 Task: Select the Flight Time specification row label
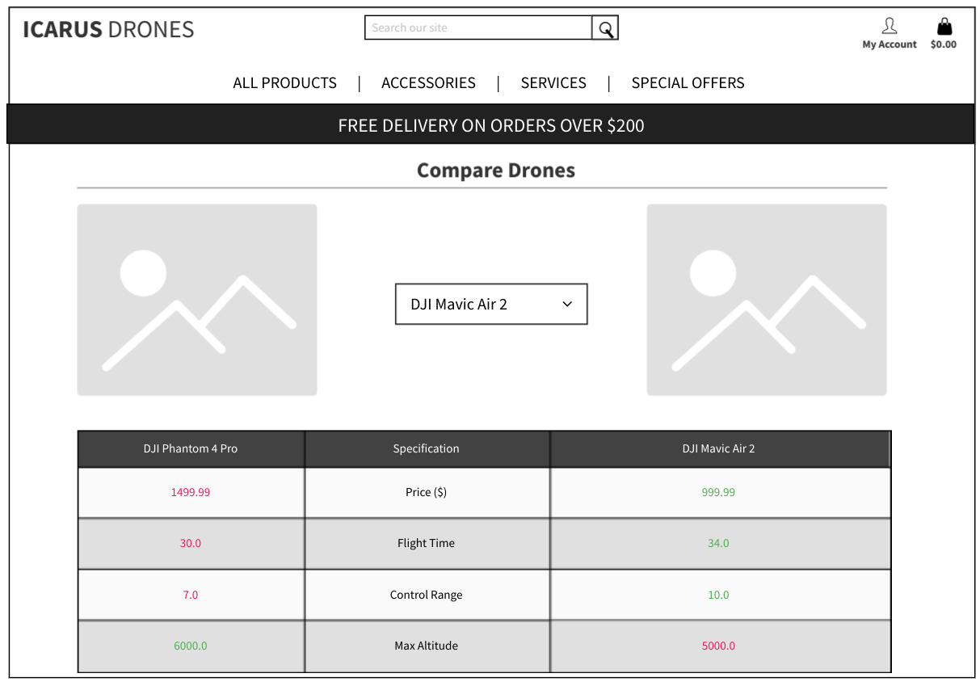[x=427, y=544]
